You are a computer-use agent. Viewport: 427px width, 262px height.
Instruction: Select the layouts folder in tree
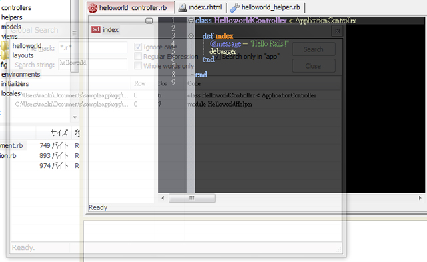pyautogui.click(x=23, y=55)
